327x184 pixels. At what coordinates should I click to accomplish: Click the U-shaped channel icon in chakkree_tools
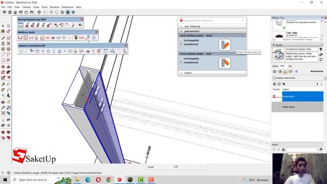20,38
